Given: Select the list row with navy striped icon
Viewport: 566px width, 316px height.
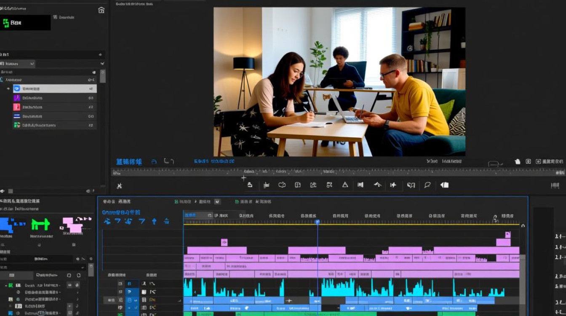Looking at the screenshot, I should pyautogui.click(x=54, y=116).
